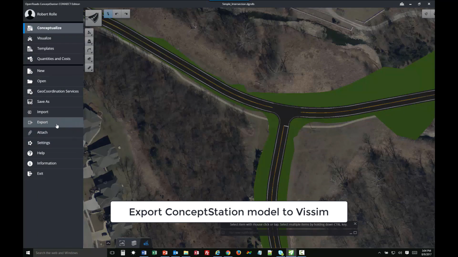The width and height of the screenshot is (458, 257).
Task: Switch to the Conceptualize workspace
Action: tap(53, 28)
